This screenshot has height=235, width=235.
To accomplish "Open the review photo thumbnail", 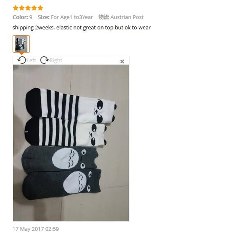I will click(x=21, y=44).
